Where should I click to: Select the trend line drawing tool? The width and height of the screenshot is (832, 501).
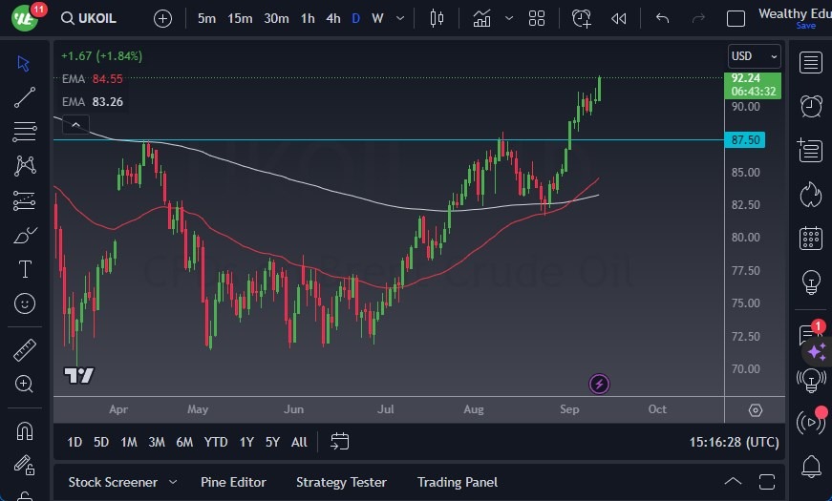(25, 97)
